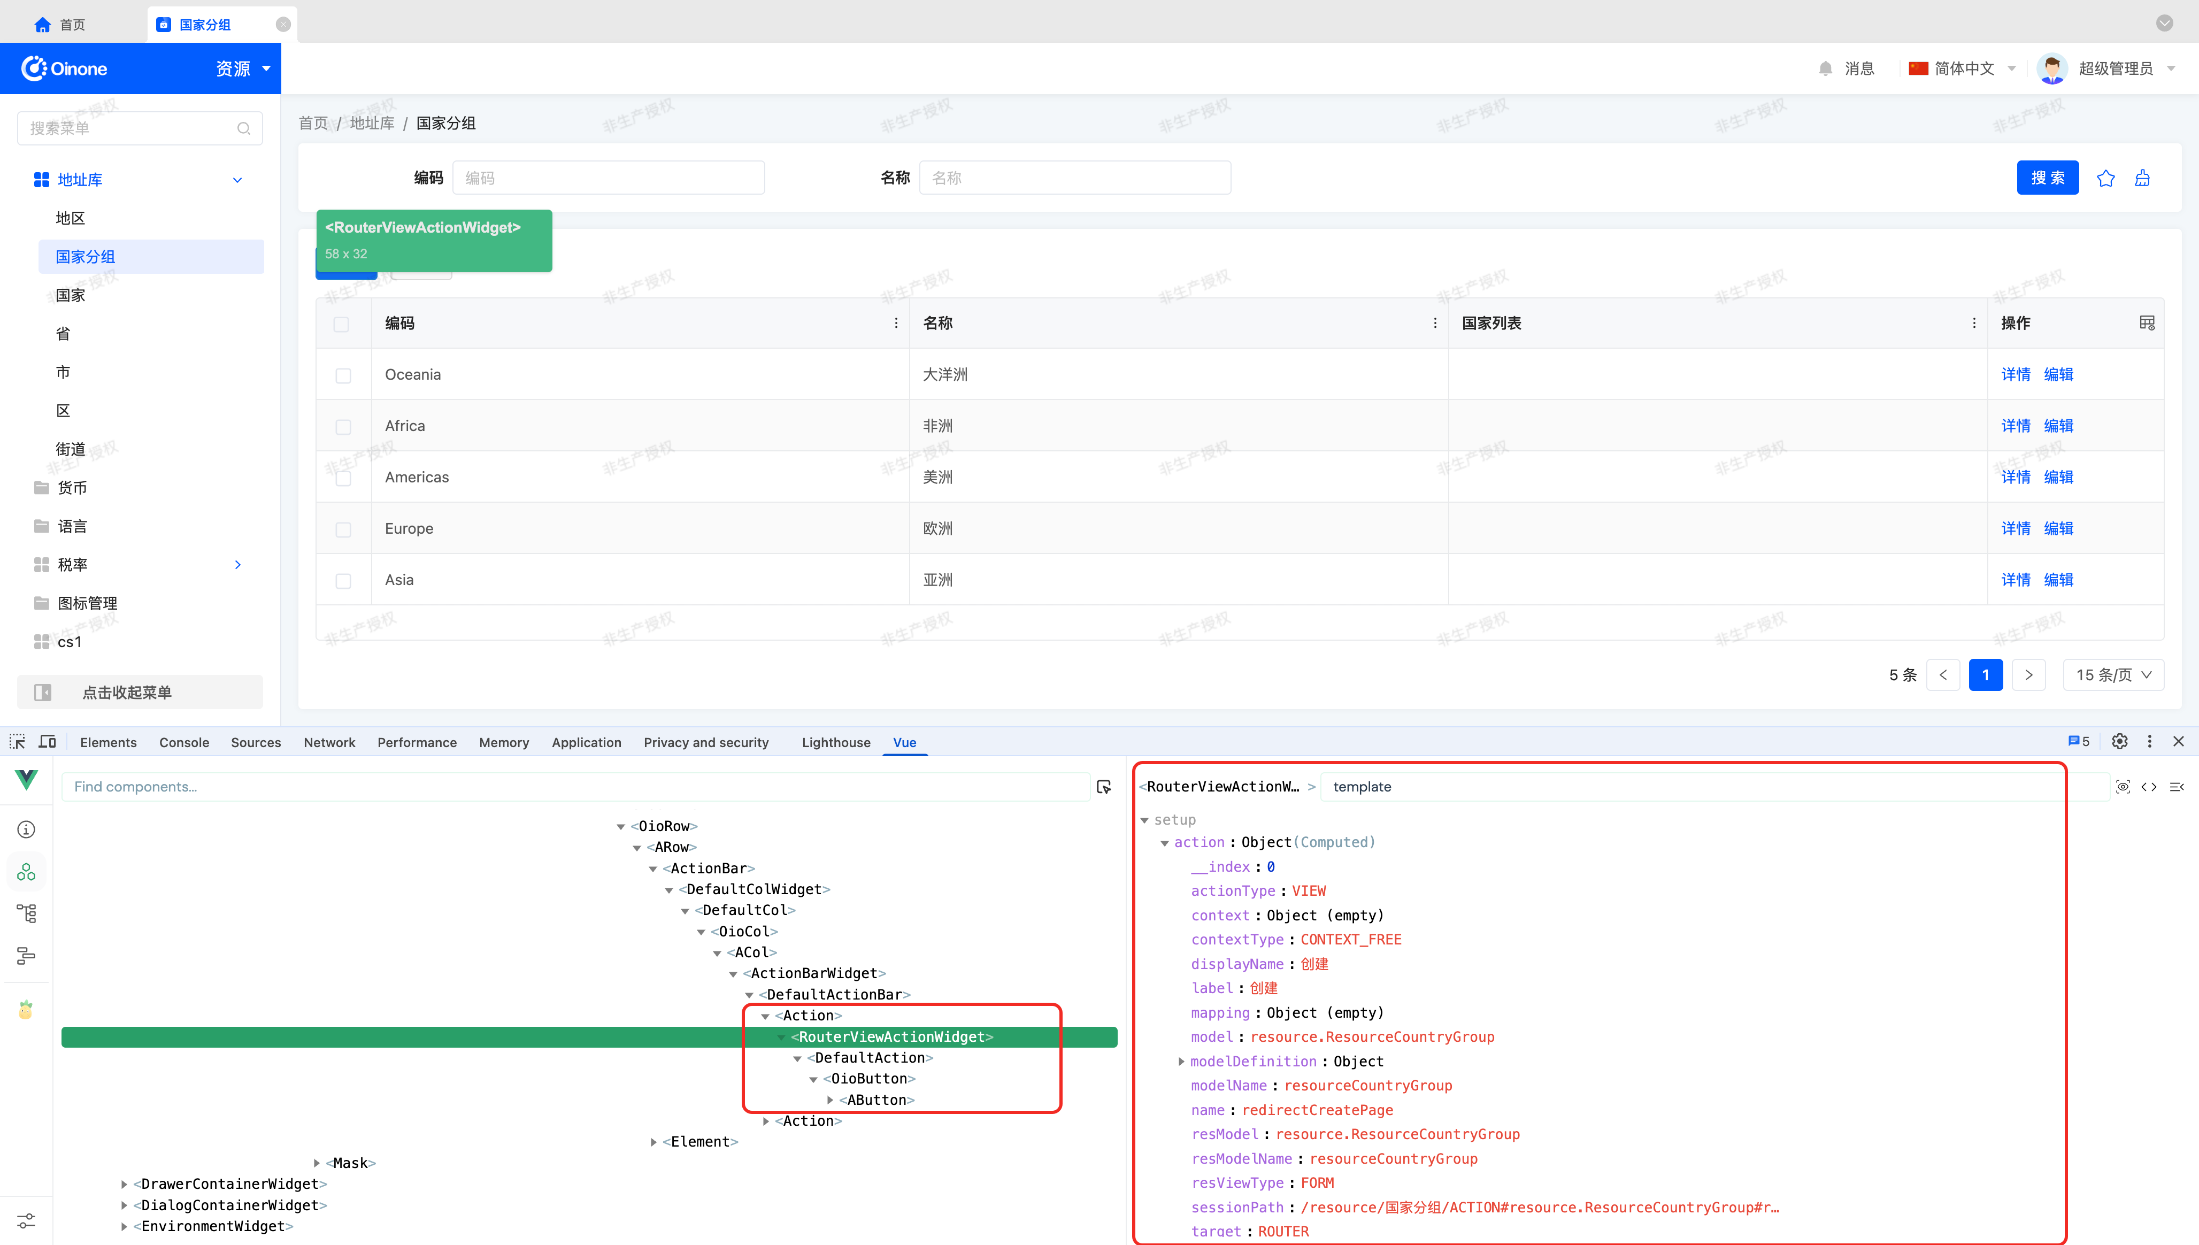Click the notification bell icon for 消息
This screenshot has width=2199, height=1245.
coord(1825,68)
